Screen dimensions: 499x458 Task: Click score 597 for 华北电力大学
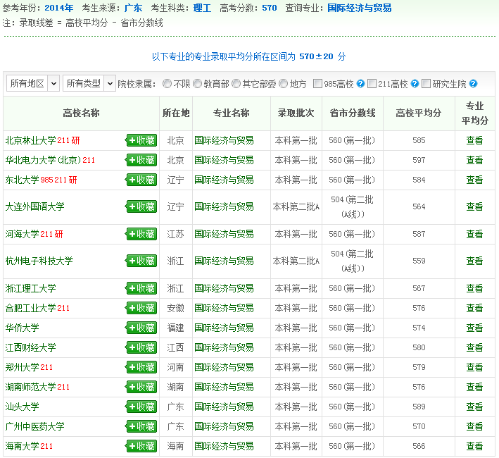click(x=419, y=160)
